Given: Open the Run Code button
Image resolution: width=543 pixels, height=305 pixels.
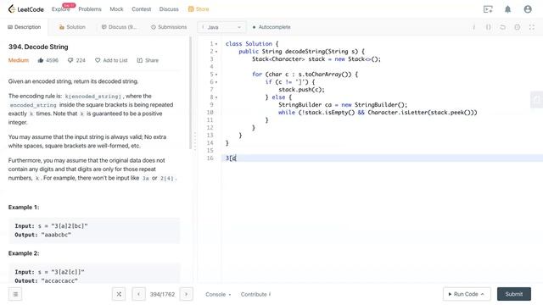Looking at the screenshot, I should pos(467,294).
